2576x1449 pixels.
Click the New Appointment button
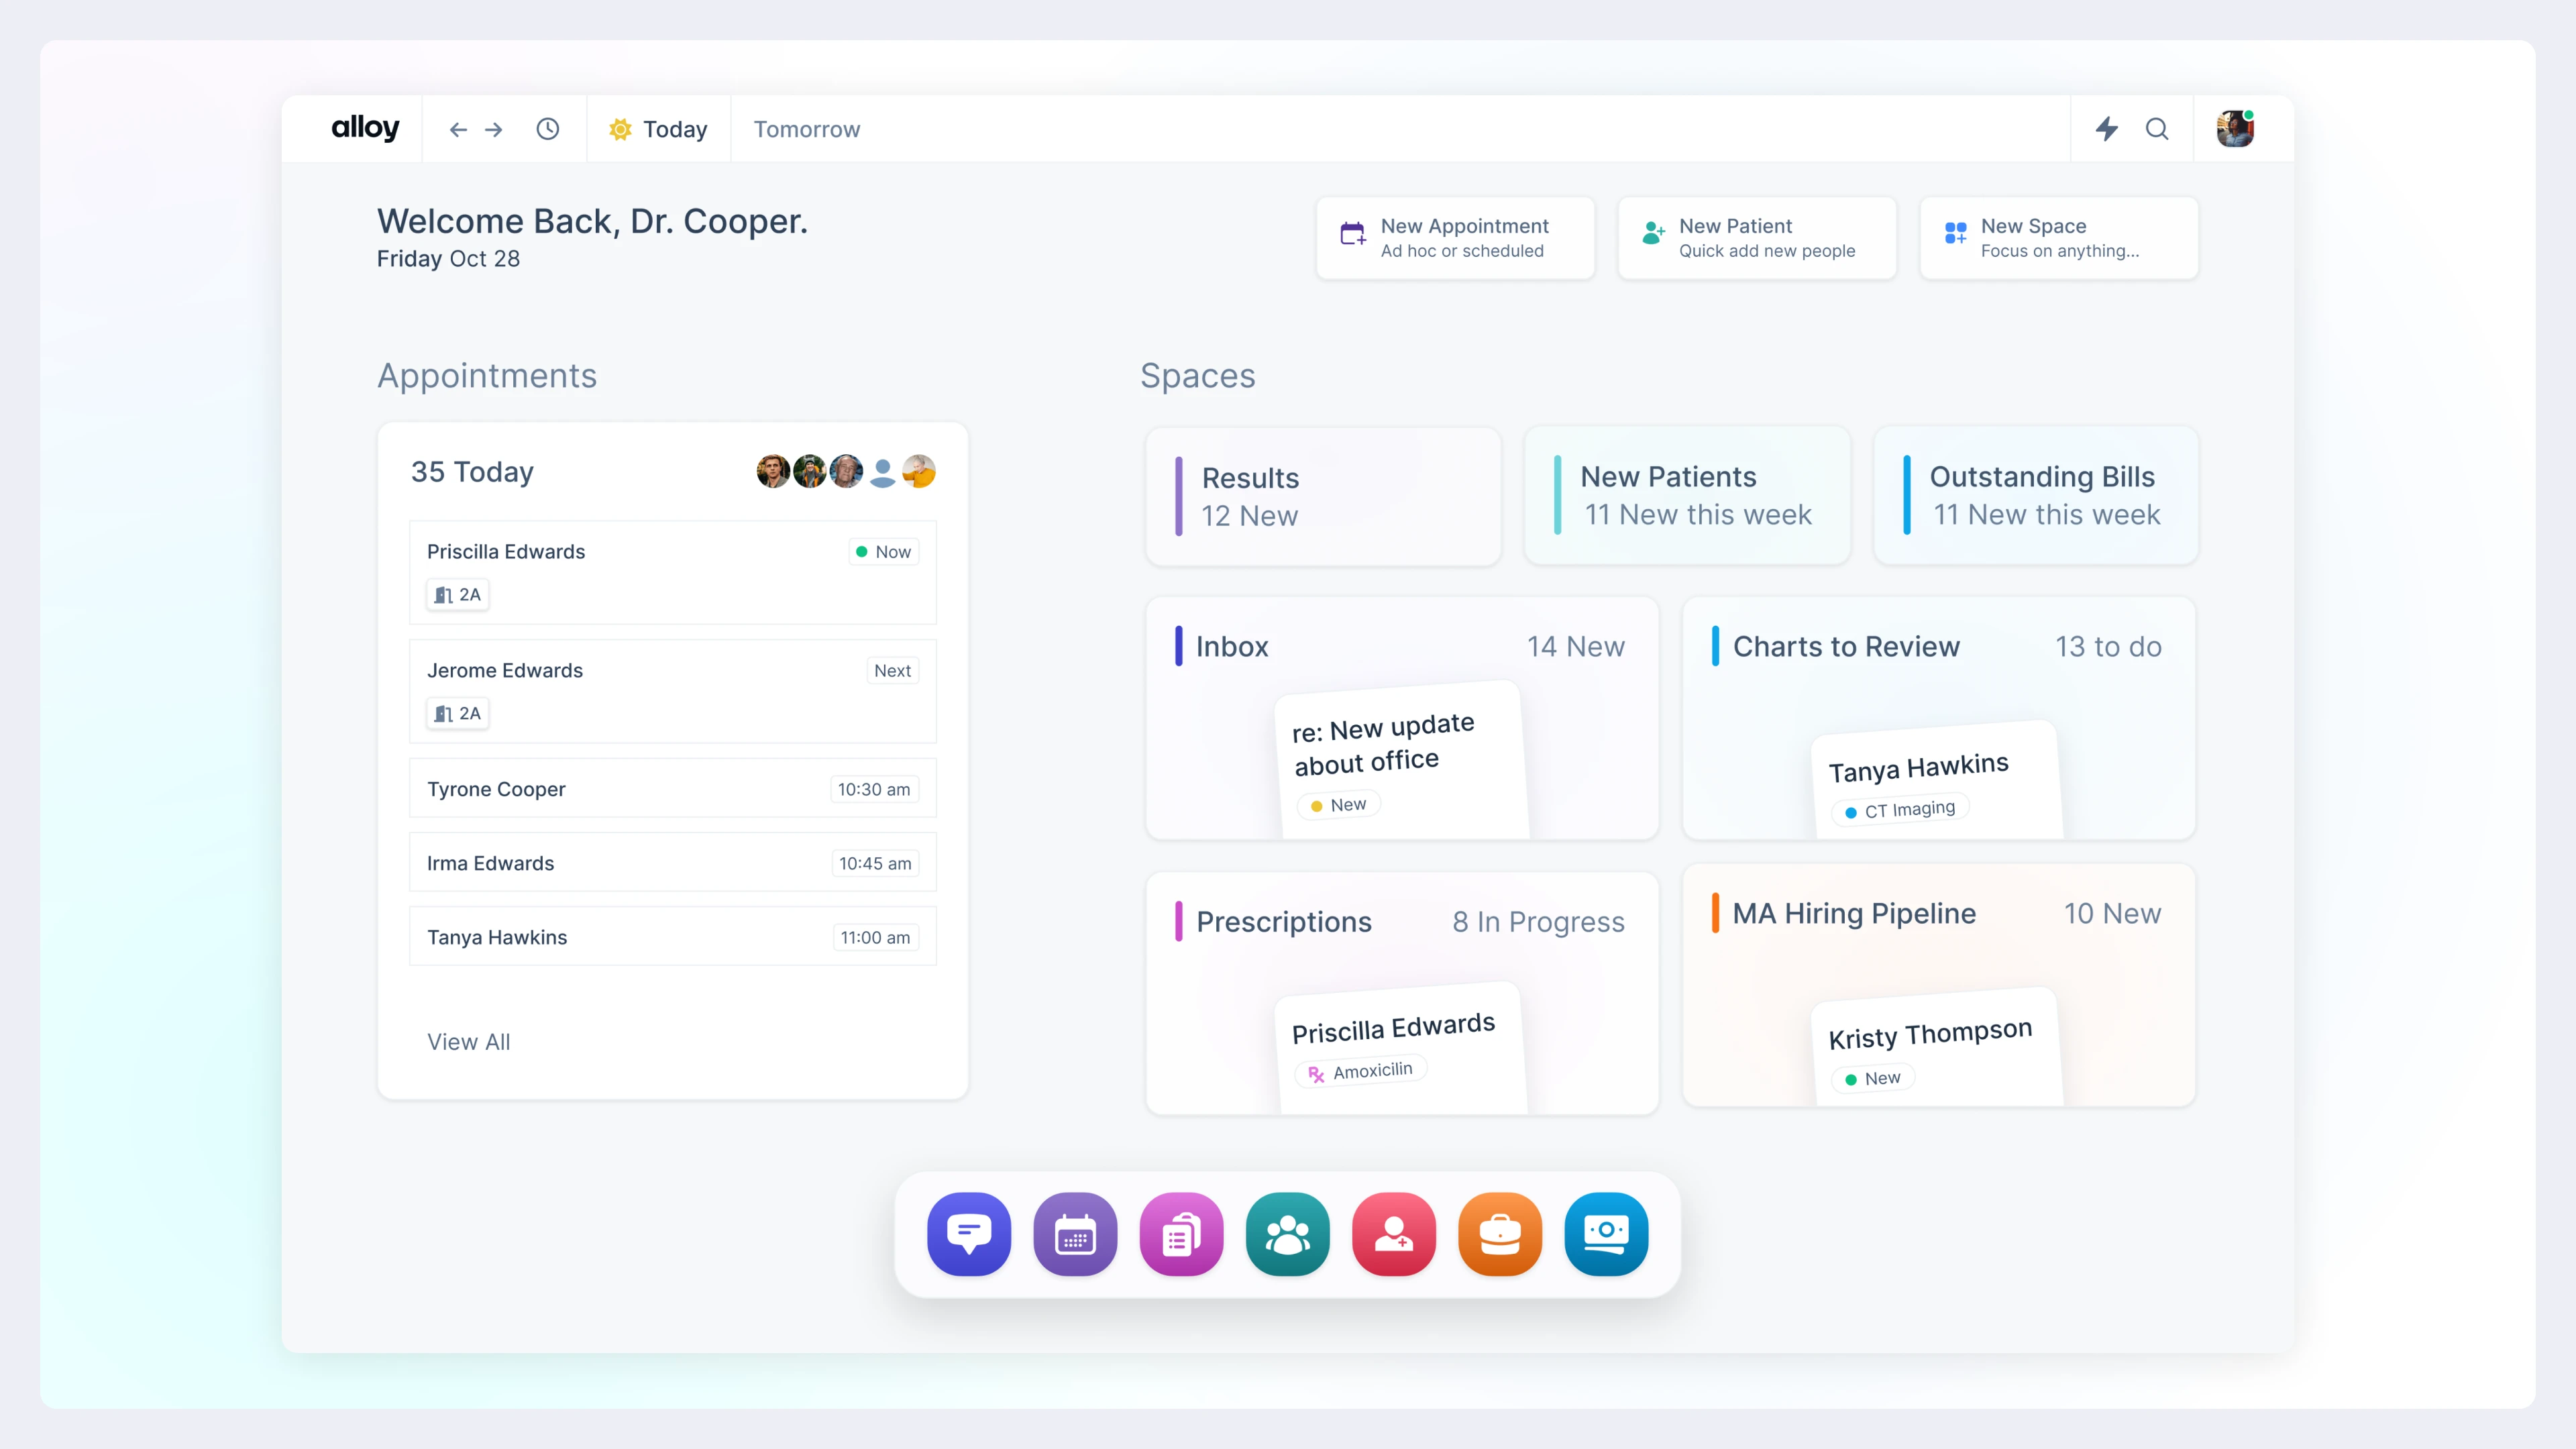pyautogui.click(x=1455, y=238)
